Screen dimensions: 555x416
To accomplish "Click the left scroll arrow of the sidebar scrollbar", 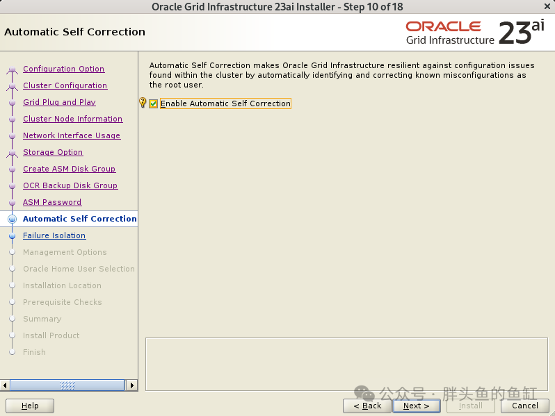I will pos(5,385).
